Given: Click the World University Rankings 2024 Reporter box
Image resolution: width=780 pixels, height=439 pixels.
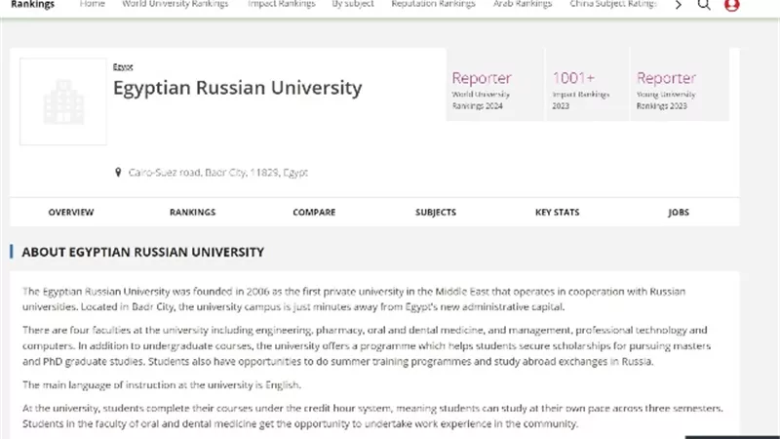Looking at the screenshot, I should click(495, 85).
